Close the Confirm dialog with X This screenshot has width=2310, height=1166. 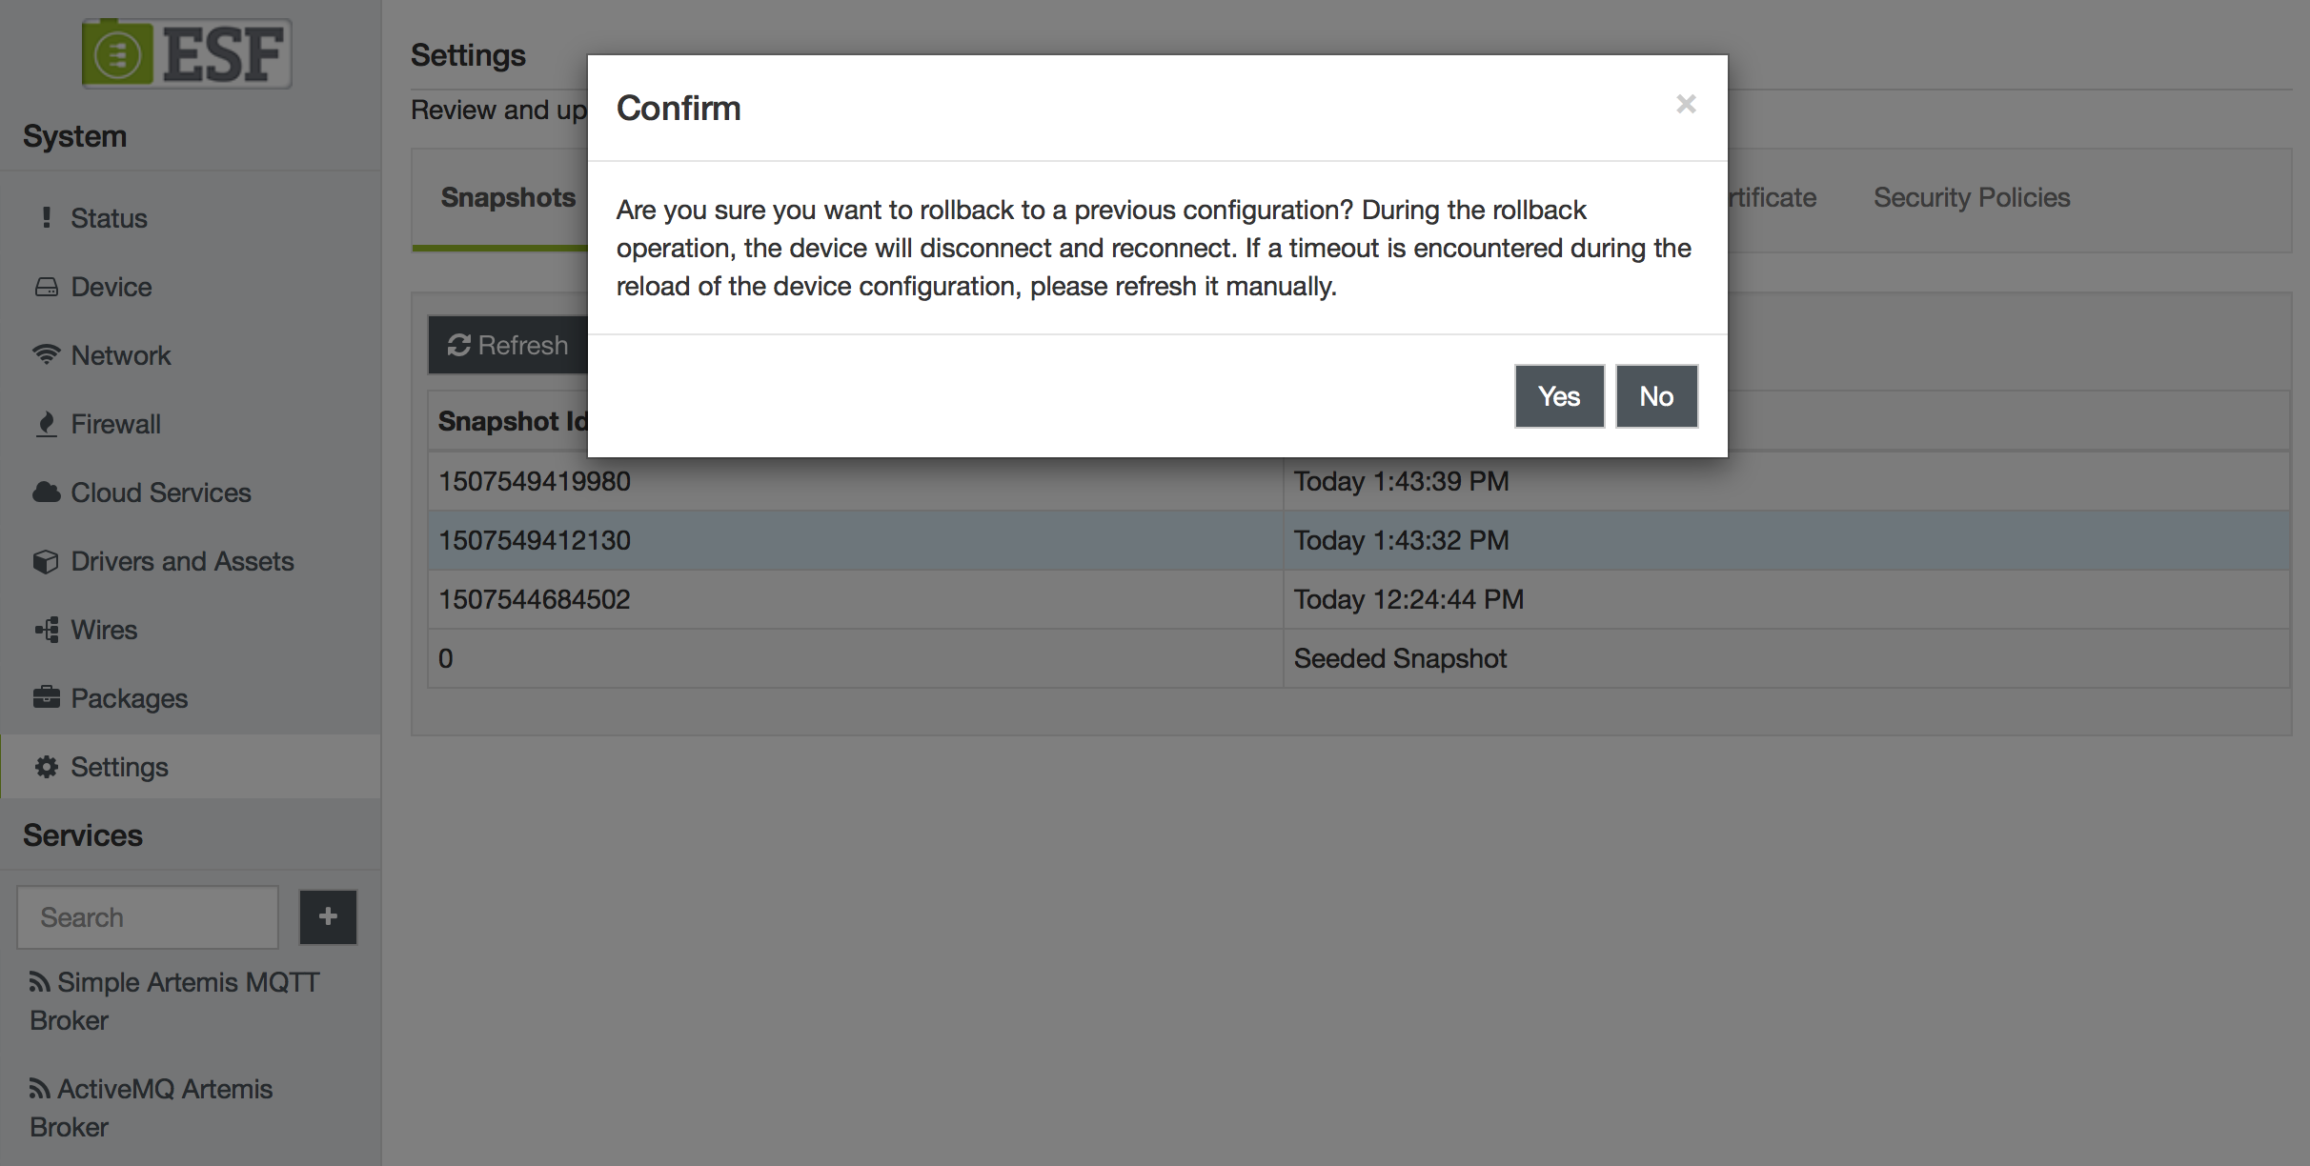tap(1686, 104)
